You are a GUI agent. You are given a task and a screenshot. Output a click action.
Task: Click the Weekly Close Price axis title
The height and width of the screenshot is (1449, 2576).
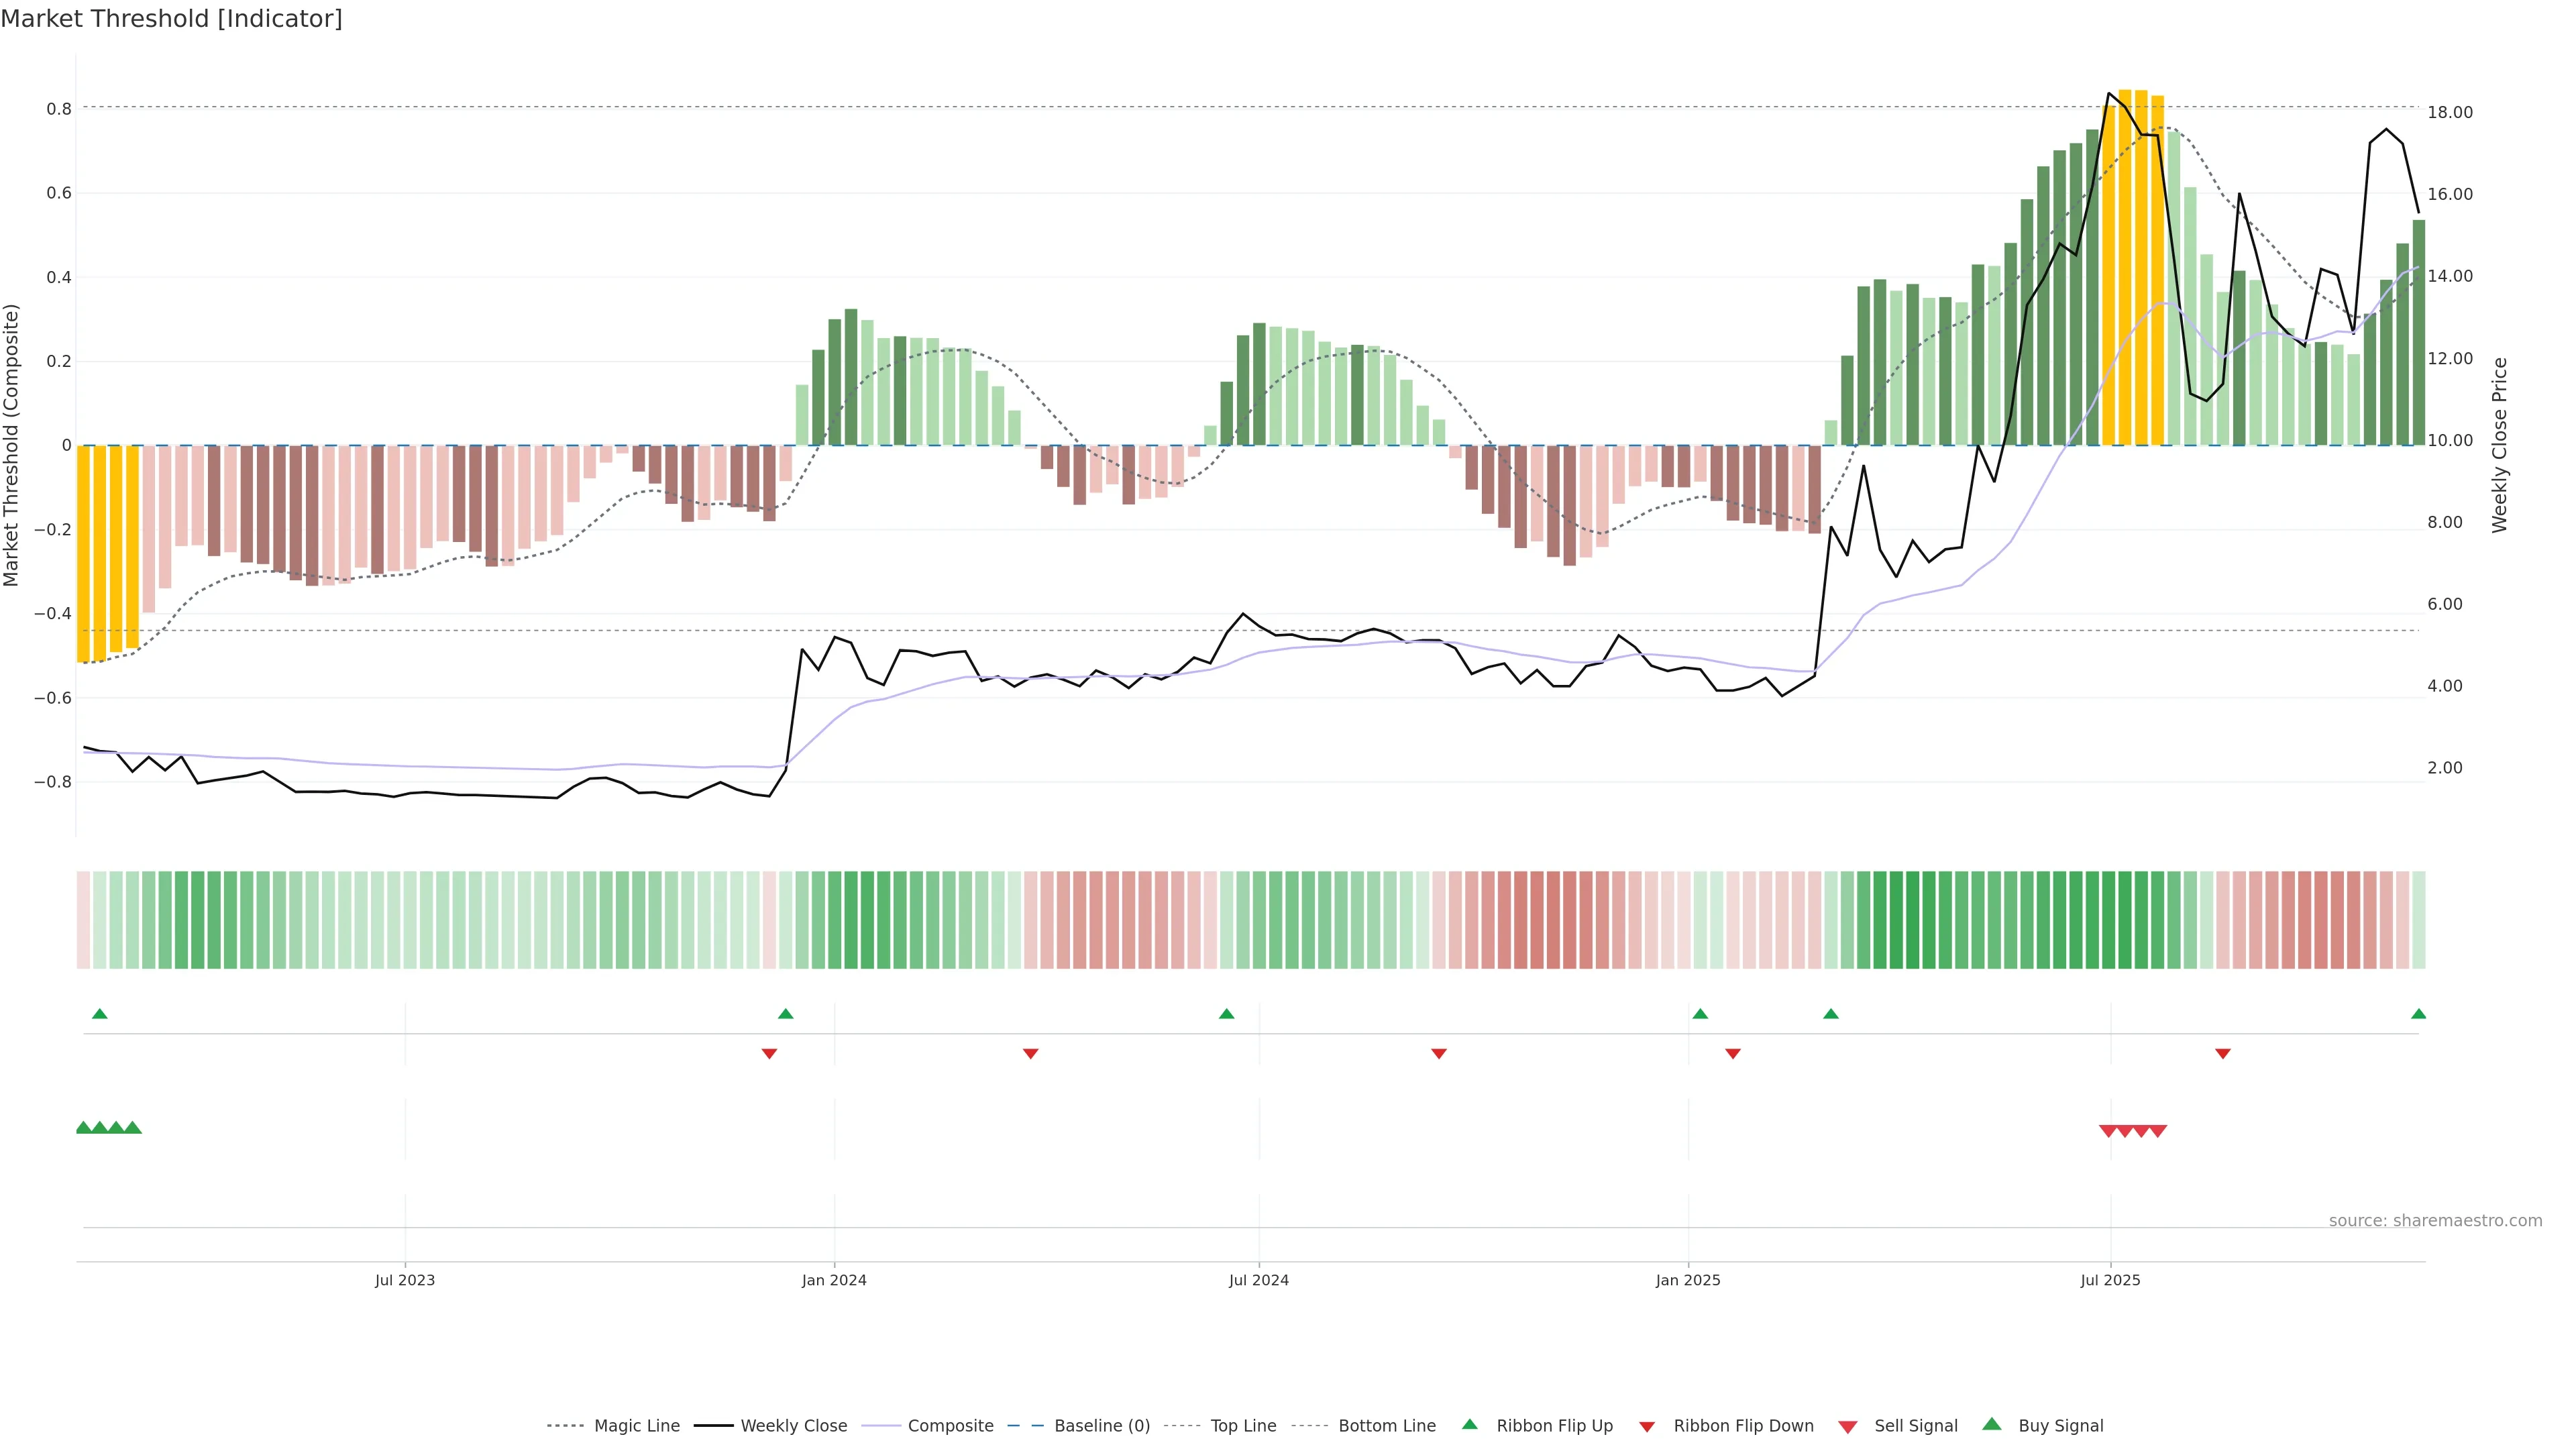click(x=2499, y=445)
